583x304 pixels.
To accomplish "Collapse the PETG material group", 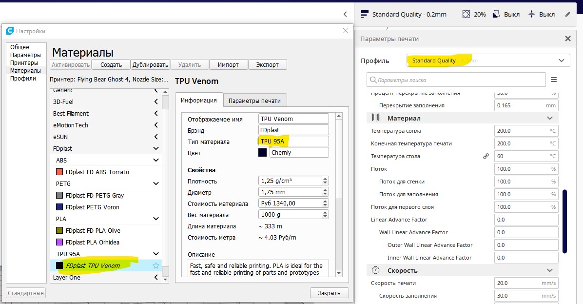I will (x=156, y=184).
